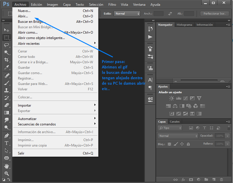Add a Curves adjustment
This screenshot has height=183, width=233.
[185, 98]
